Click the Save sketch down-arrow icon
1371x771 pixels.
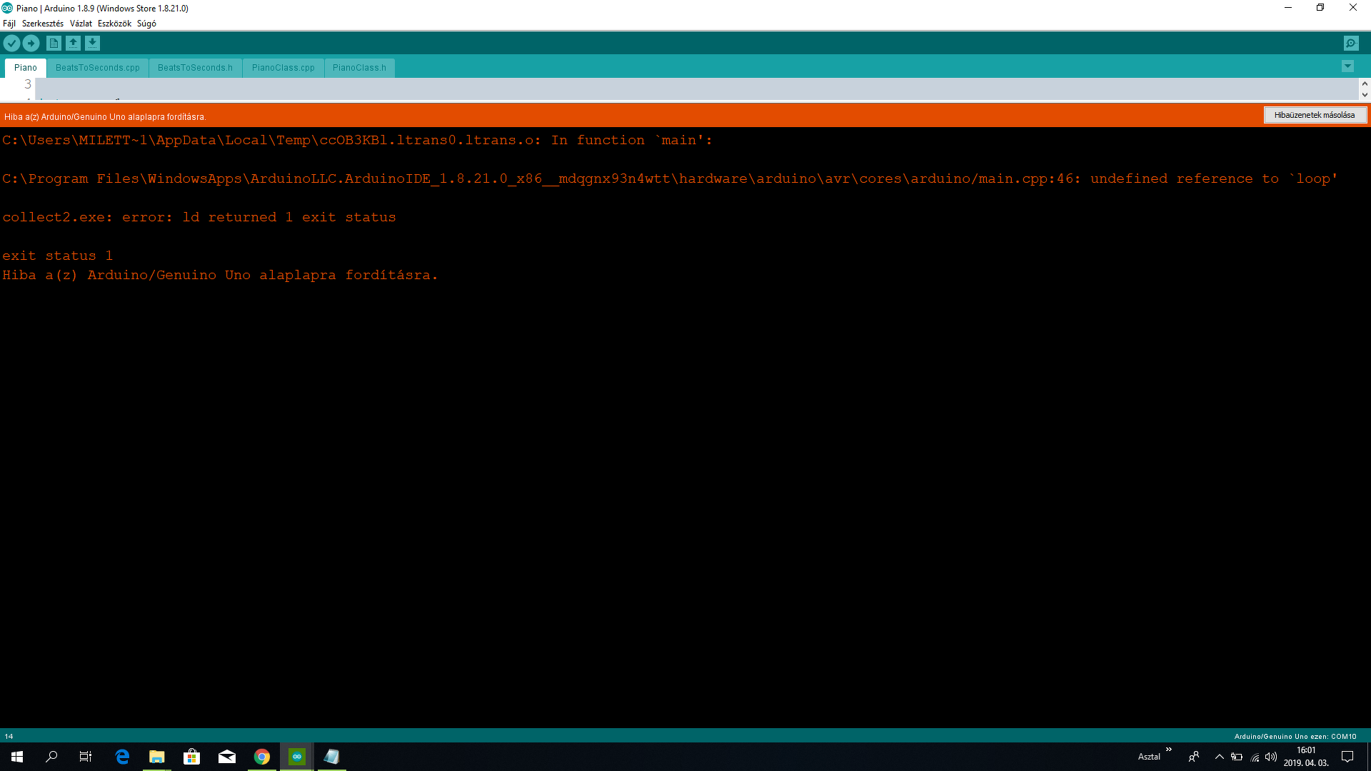coord(92,44)
